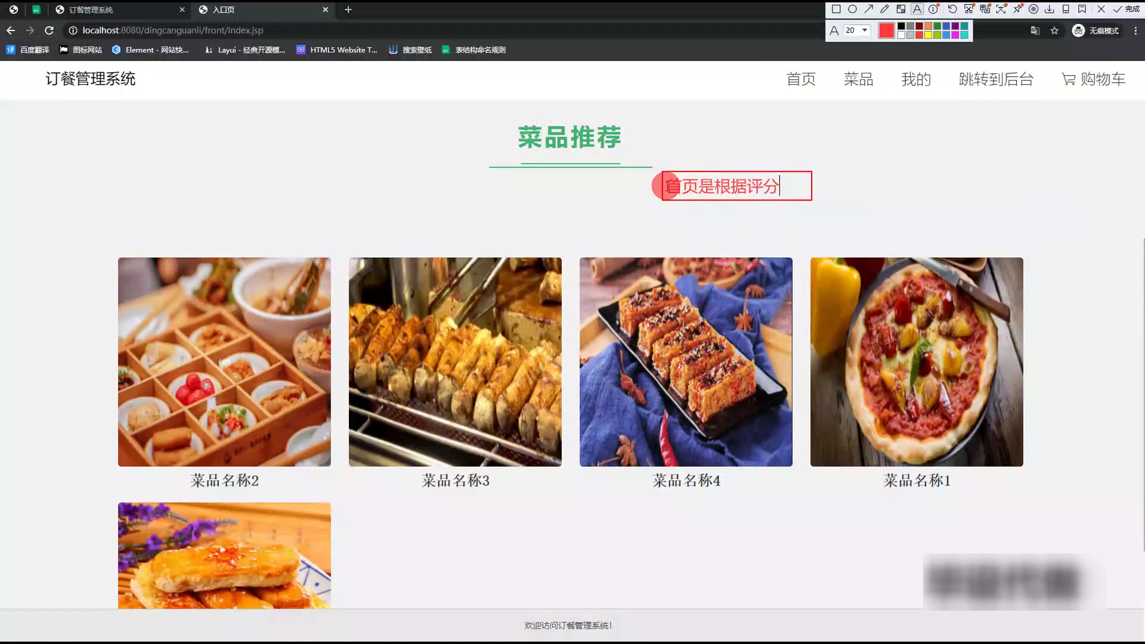The height and width of the screenshot is (644, 1145).
Task: Open the OCR text recognition tool
Action: [x=1001, y=9]
